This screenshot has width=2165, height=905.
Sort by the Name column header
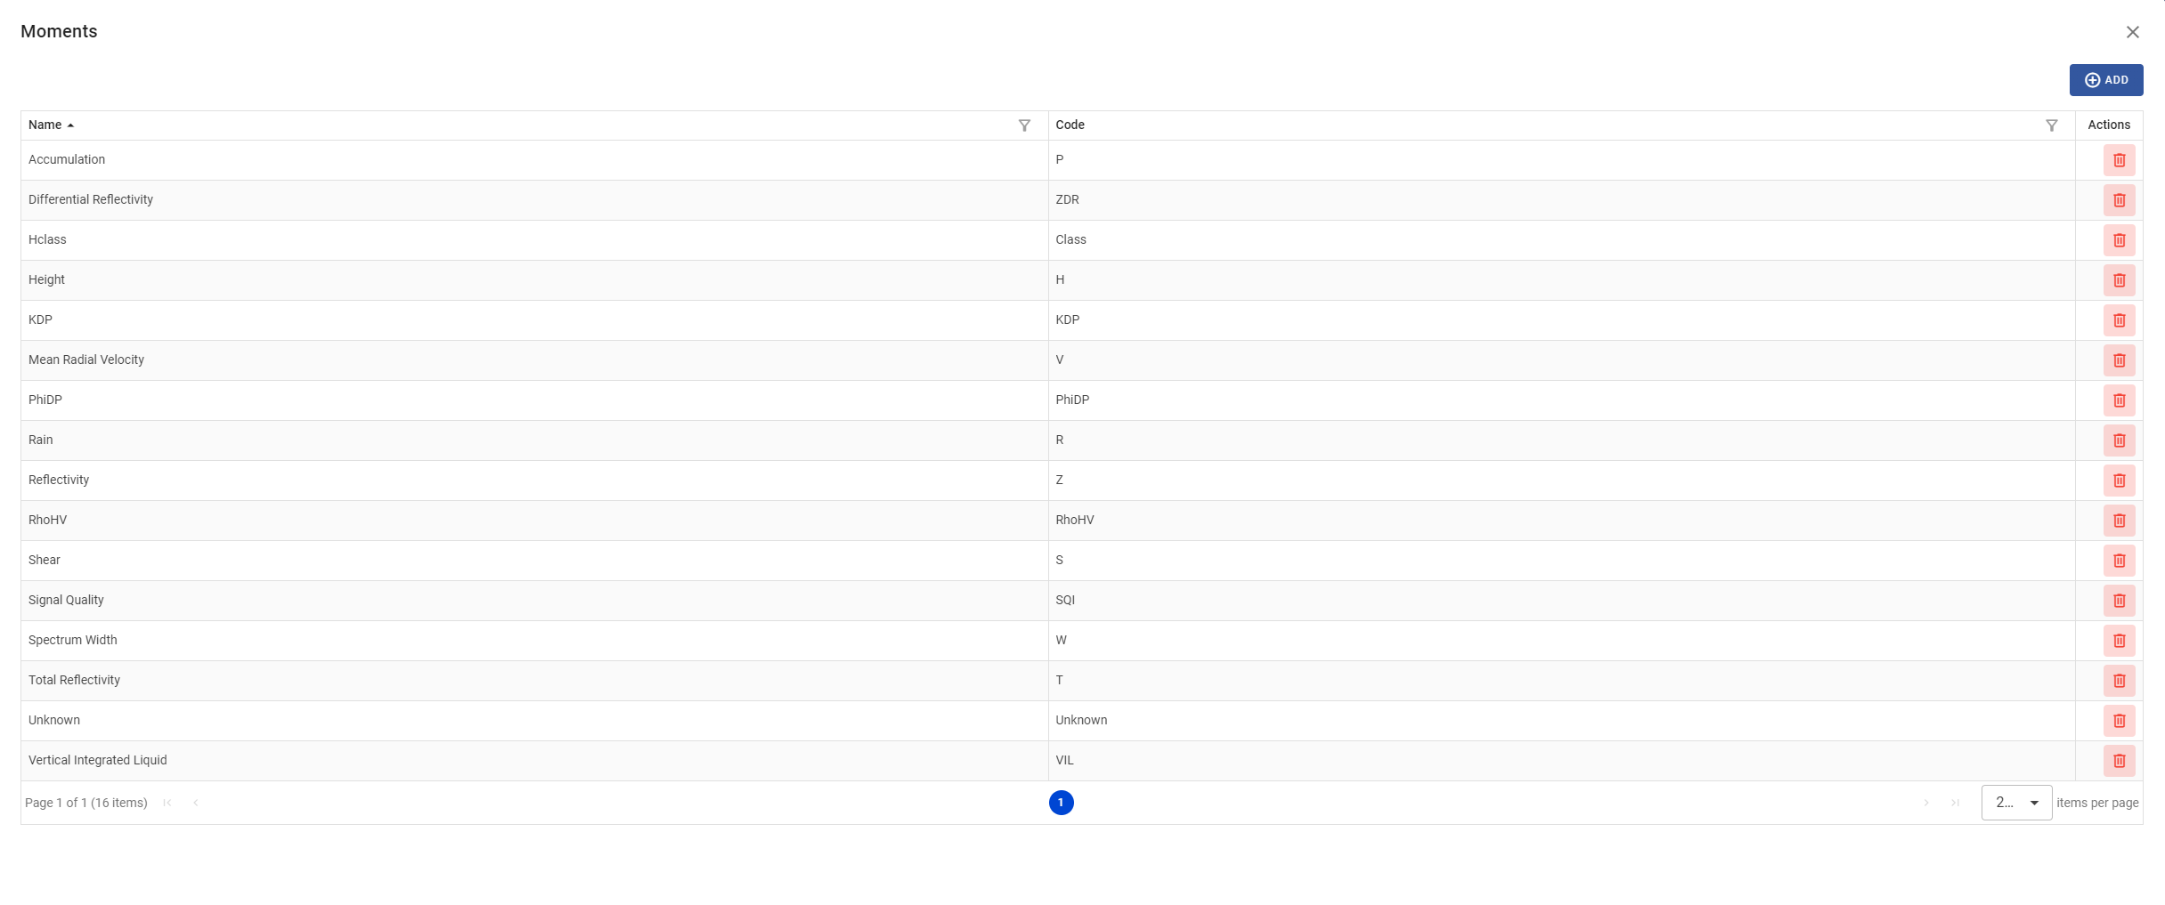click(x=45, y=125)
